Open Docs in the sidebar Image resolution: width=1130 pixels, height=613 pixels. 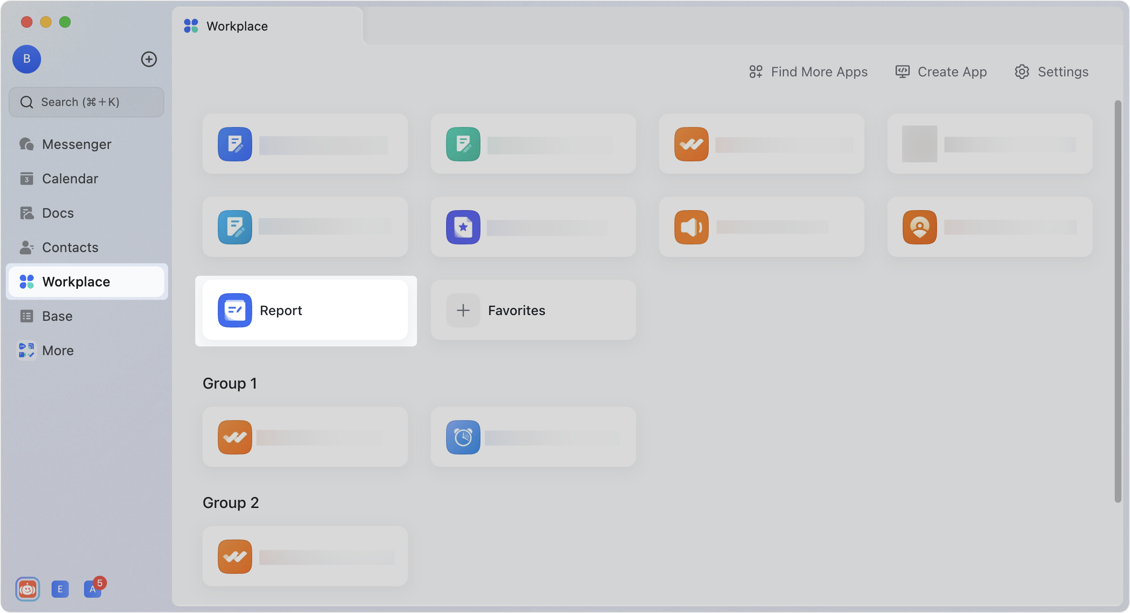[58, 212]
